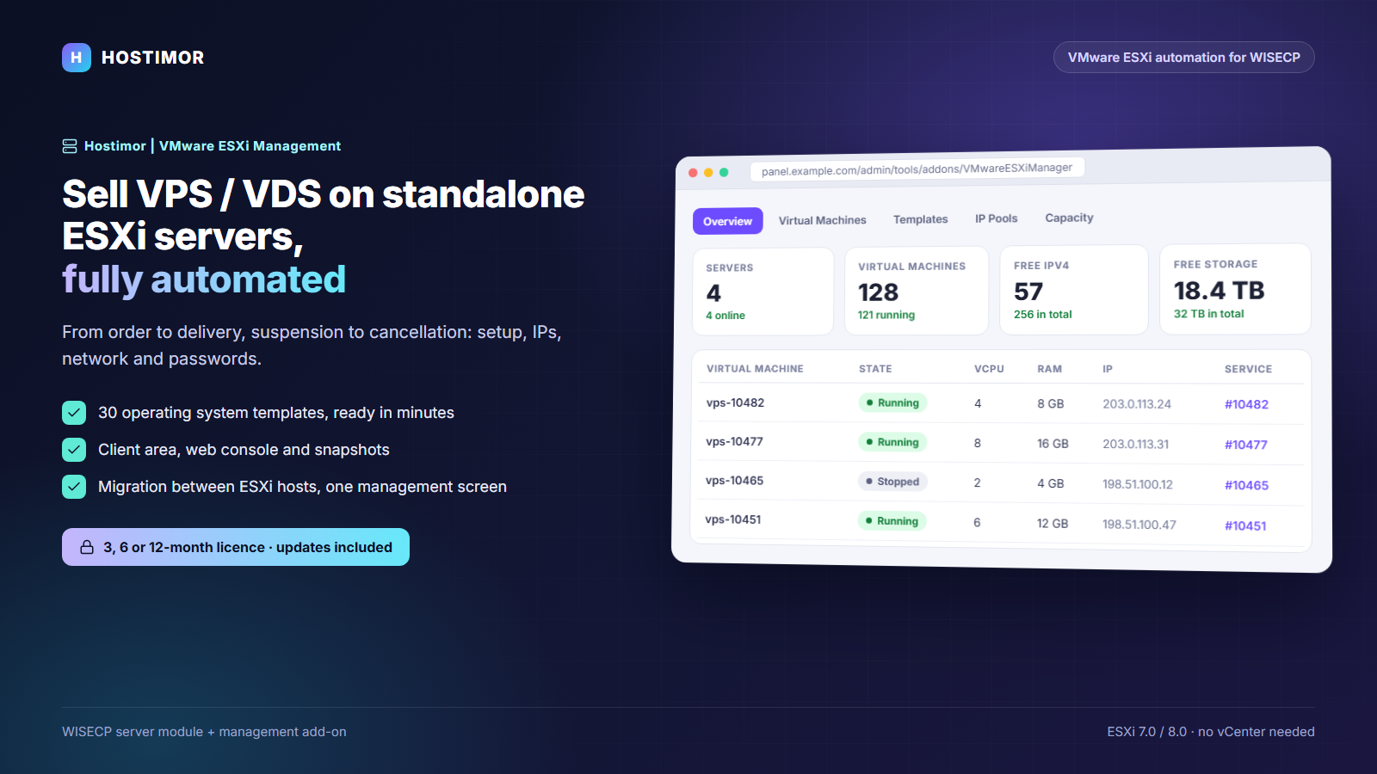This screenshot has height=774, width=1377.
Task: Click the HOSTIMOR brand name text
Action: pyautogui.click(x=153, y=58)
